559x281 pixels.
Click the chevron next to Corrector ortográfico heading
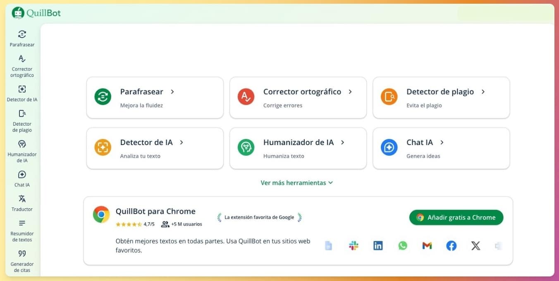coord(350,92)
